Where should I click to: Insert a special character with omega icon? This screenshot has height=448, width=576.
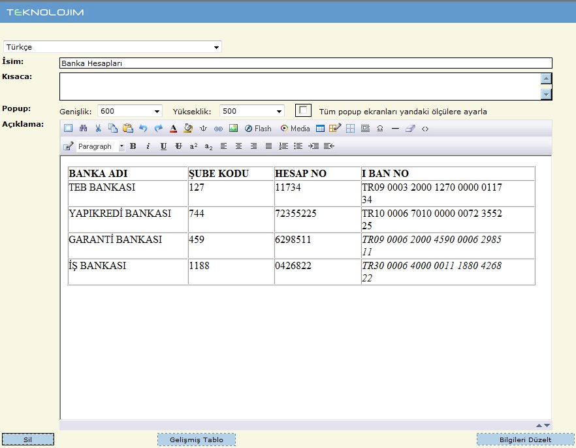pyautogui.click(x=380, y=129)
